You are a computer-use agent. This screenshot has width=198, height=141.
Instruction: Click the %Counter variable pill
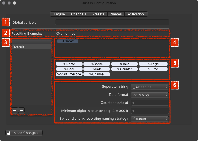coord(124,69)
